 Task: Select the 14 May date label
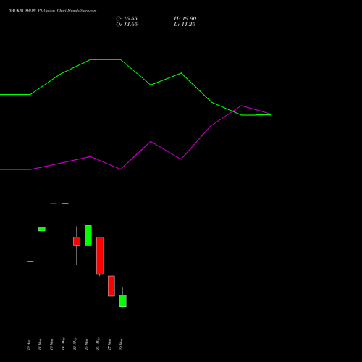63,344
